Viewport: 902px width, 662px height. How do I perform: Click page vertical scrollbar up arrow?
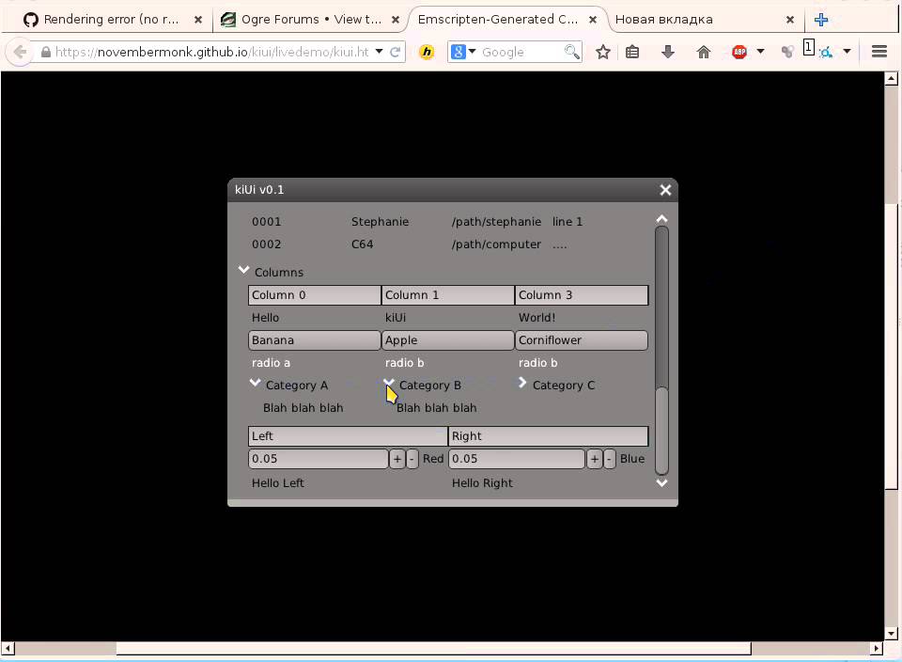coord(892,78)
